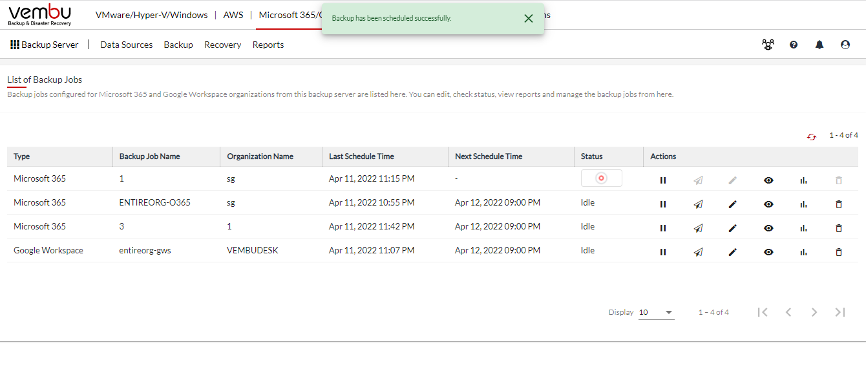Select the VEMBUDESK organization cell
The image size is (866, 371).
[253, 250]
